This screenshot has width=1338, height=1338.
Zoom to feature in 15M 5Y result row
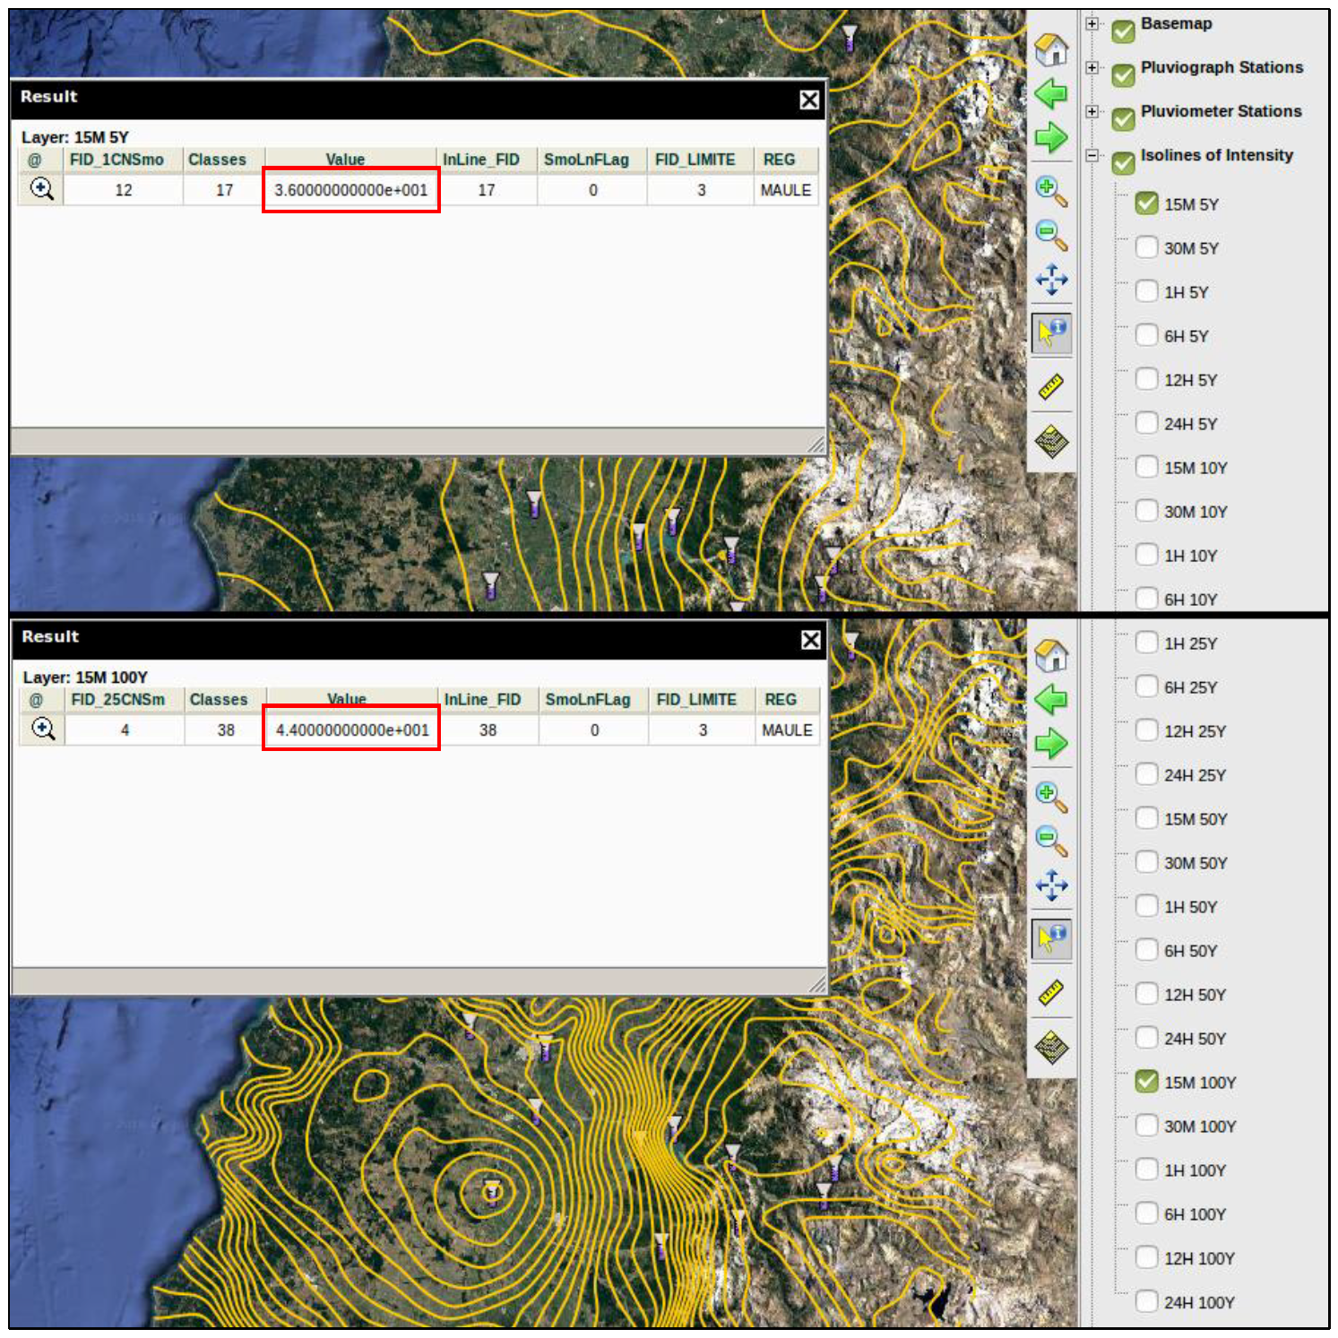pos(41,189)
